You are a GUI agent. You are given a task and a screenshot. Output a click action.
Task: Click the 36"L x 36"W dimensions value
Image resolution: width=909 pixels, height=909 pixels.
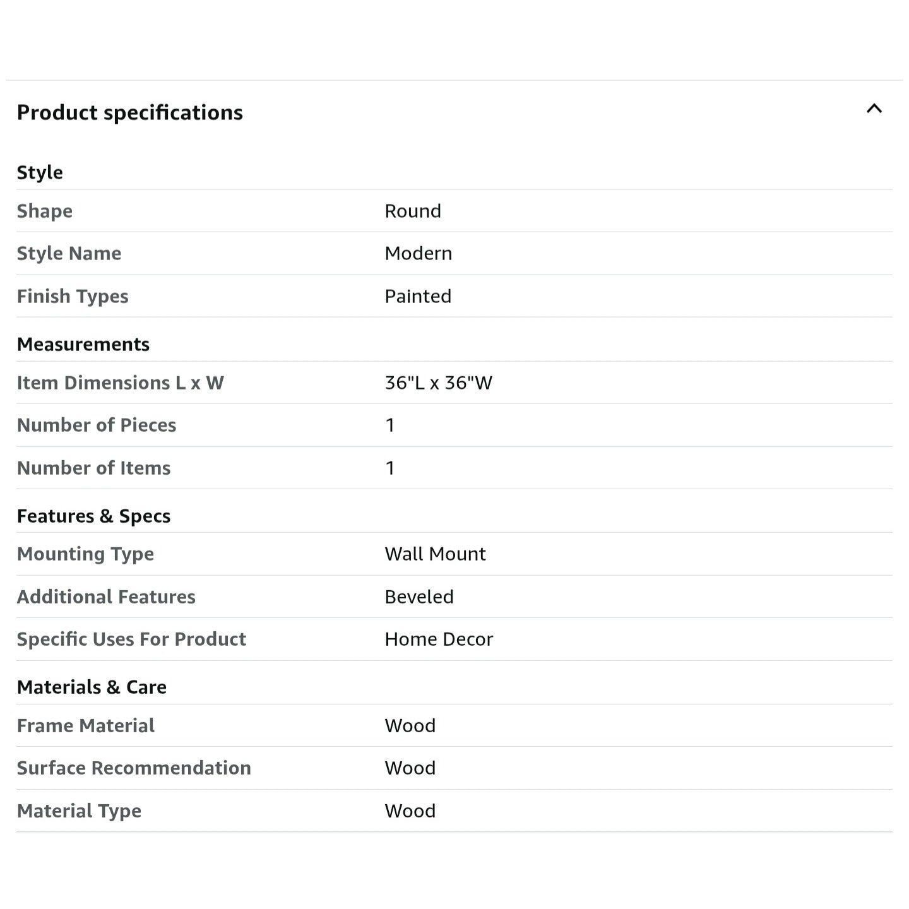click(438, 383)
